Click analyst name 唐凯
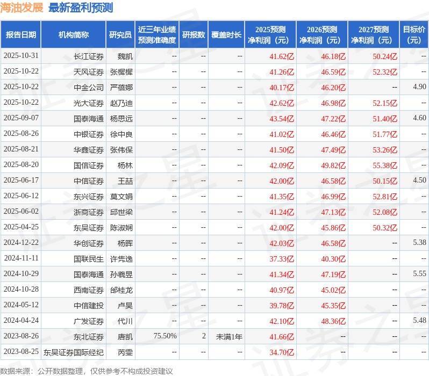This screenshot has width=429, height=376. (125, 337)
